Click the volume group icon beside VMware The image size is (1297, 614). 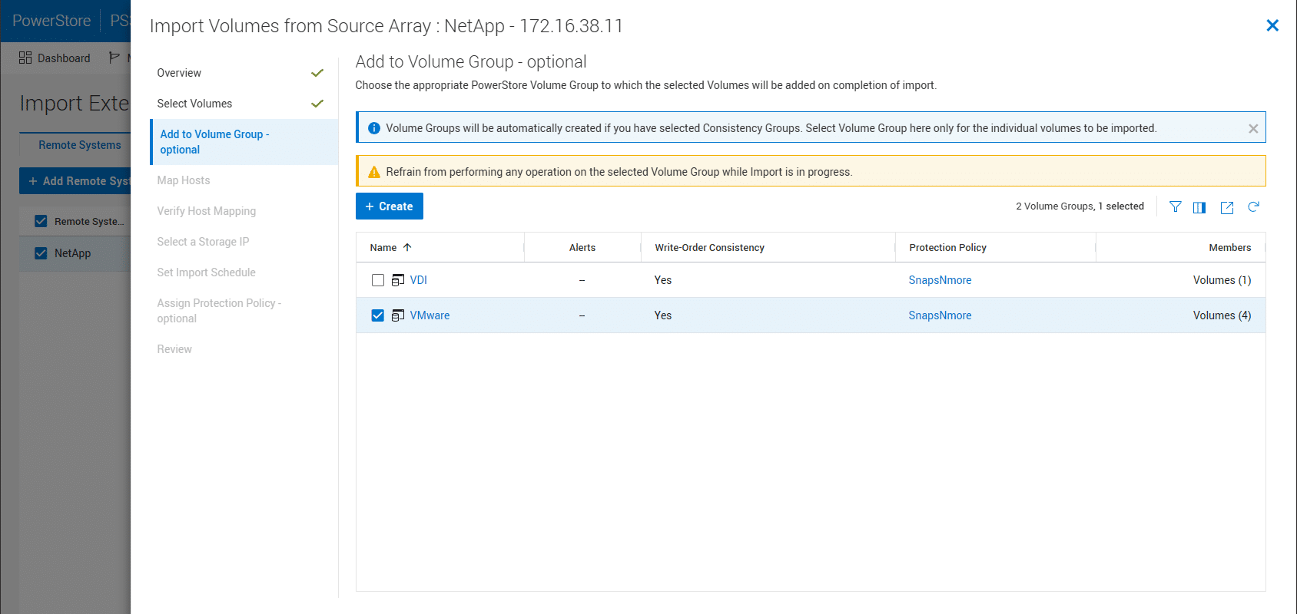(x=398, y=315)
